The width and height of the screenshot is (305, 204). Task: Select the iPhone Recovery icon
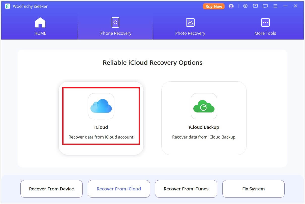tap(115, 22)
